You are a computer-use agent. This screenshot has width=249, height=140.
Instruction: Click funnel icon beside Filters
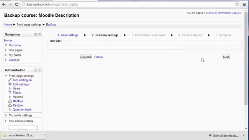point(10,93)
